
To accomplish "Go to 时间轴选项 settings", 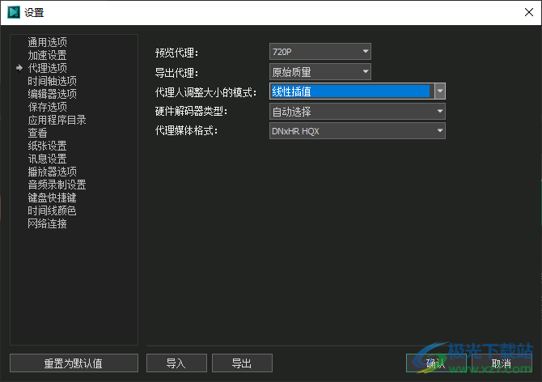I will [x=53, y=81].
